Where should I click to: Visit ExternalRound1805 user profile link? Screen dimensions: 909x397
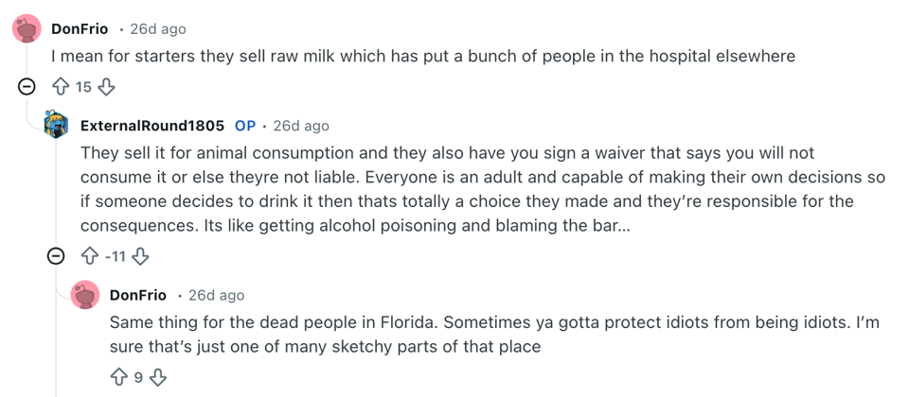coord(152,126)
